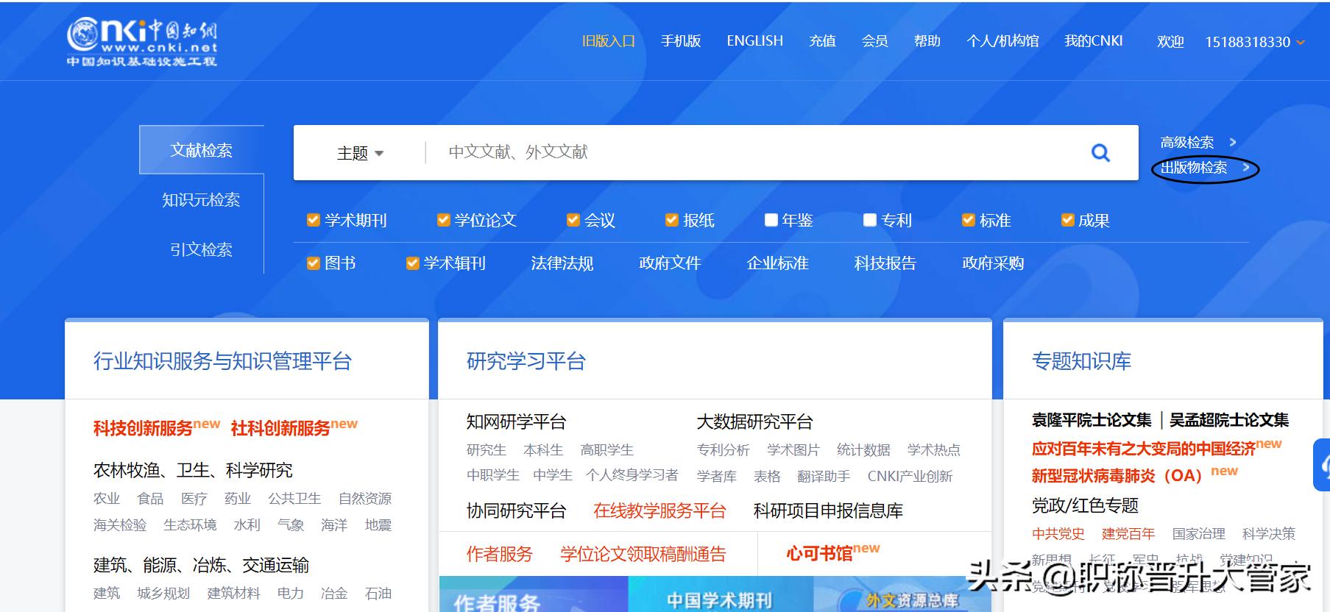Open 大数据研学平台 link
Screen dimensions: 1330x612
(x=754, y=422)
